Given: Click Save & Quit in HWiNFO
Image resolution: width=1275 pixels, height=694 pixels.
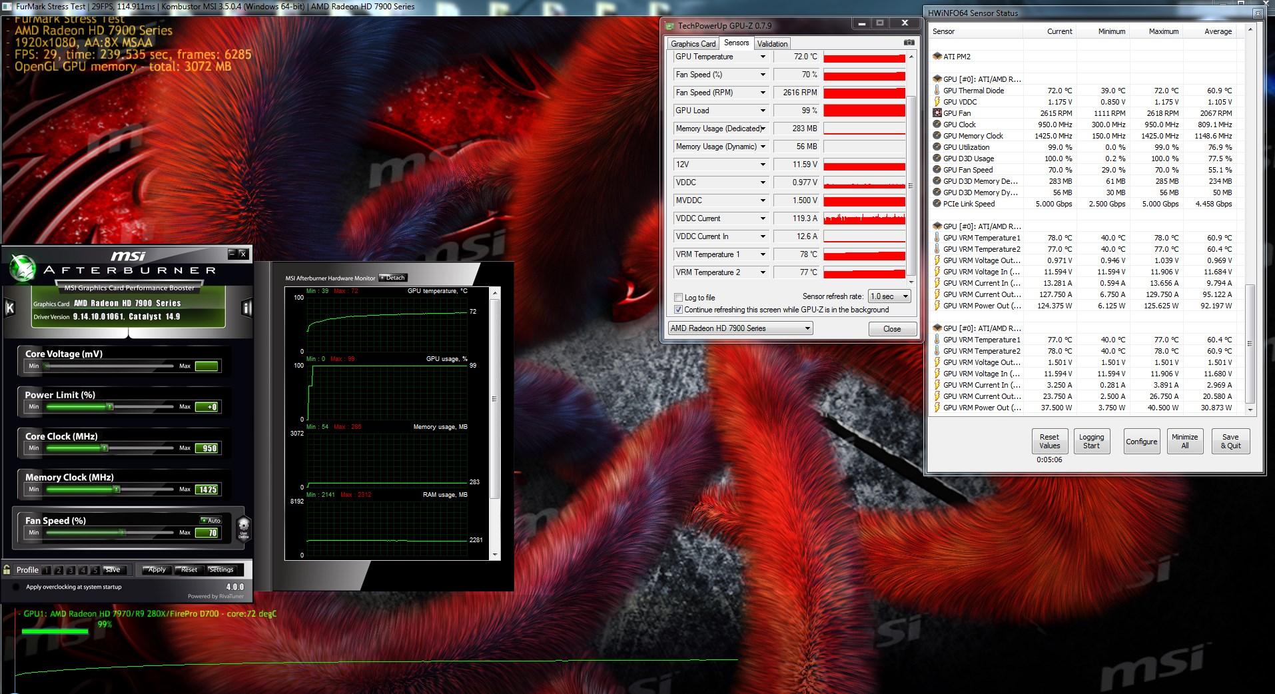Looking at the screenshot, I should coord(1230,442).
